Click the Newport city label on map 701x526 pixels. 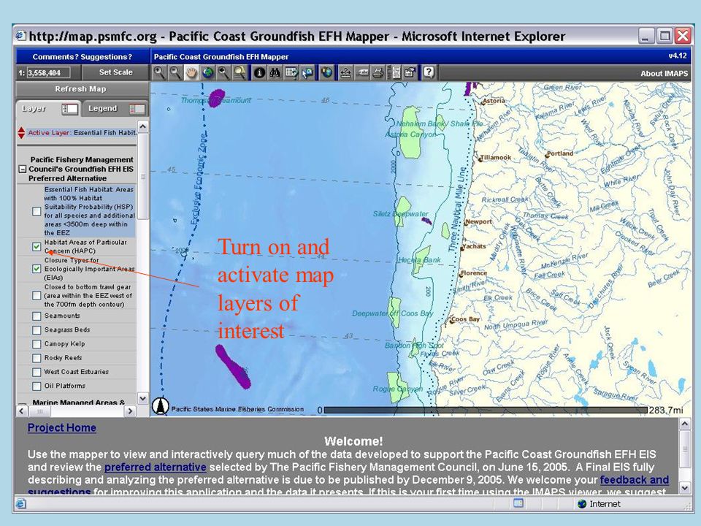pos(478,221)
